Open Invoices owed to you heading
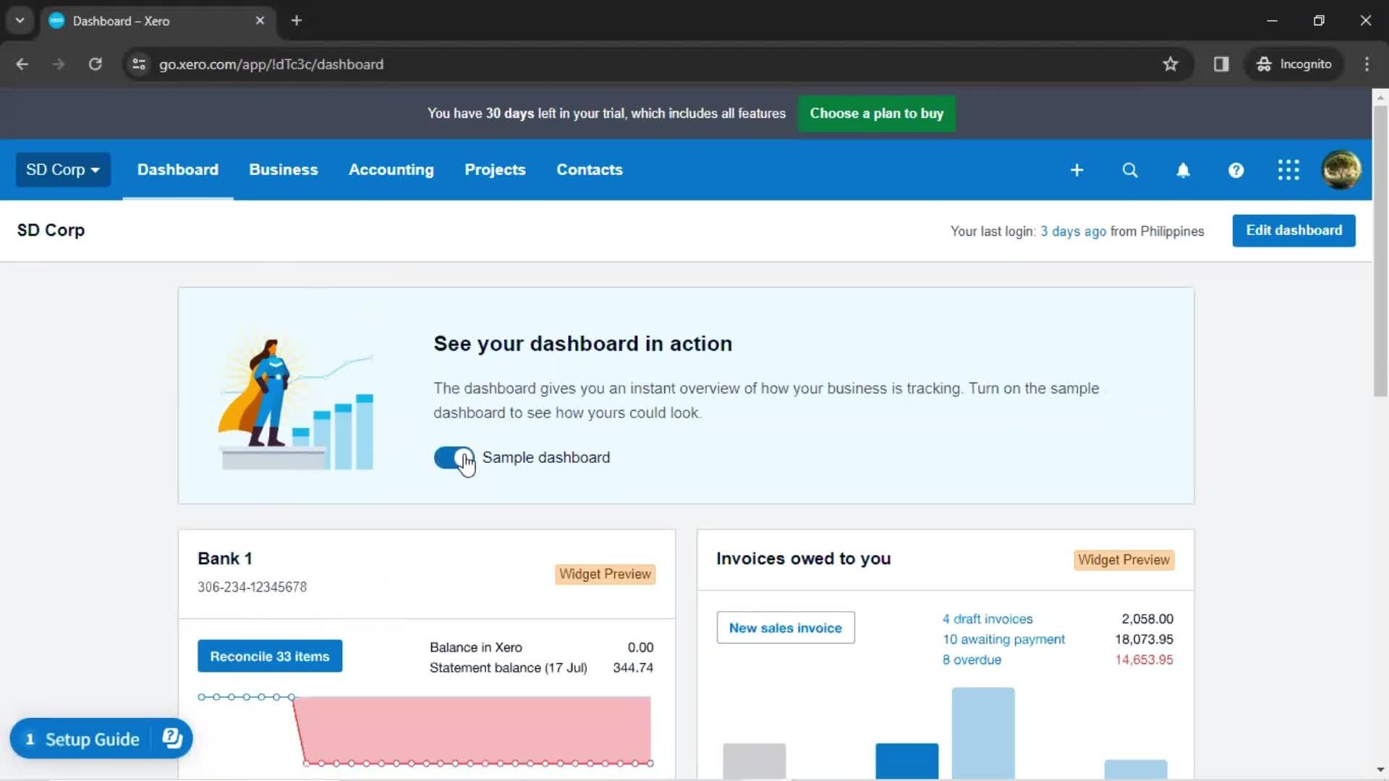The height and width of the screenshot is (781, 1389). pos(803,559)
